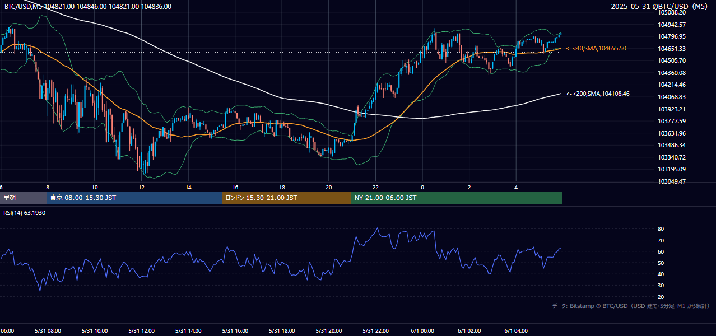Click price axis label 103340.72
Screen dimensions: 716x336
click(672, 157)
